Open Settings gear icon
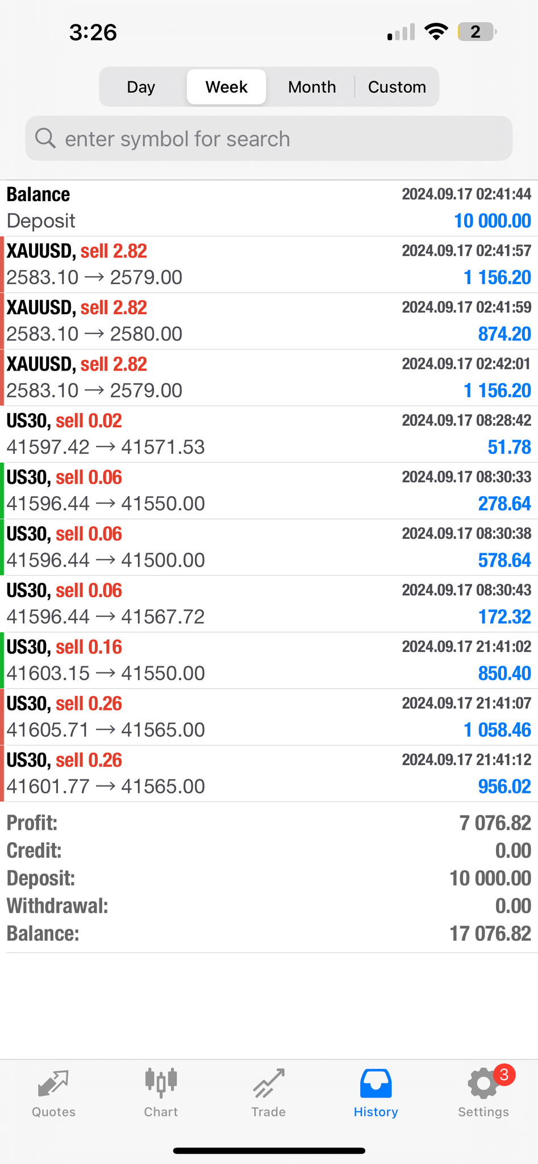 point(482,1084)
